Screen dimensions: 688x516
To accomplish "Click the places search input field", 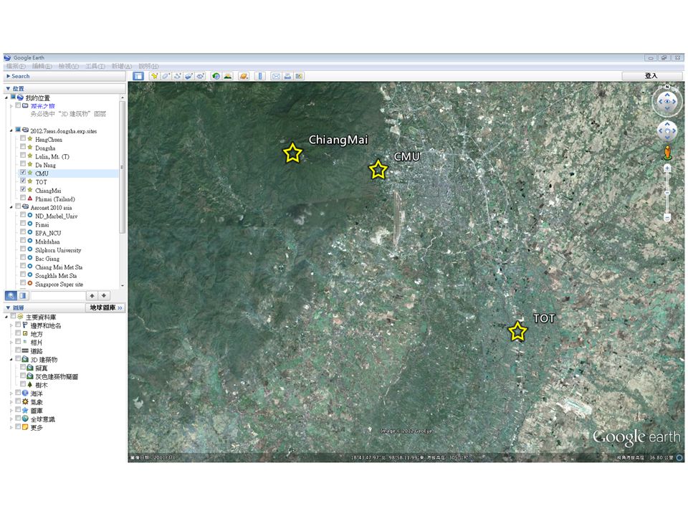I will 57,296.
